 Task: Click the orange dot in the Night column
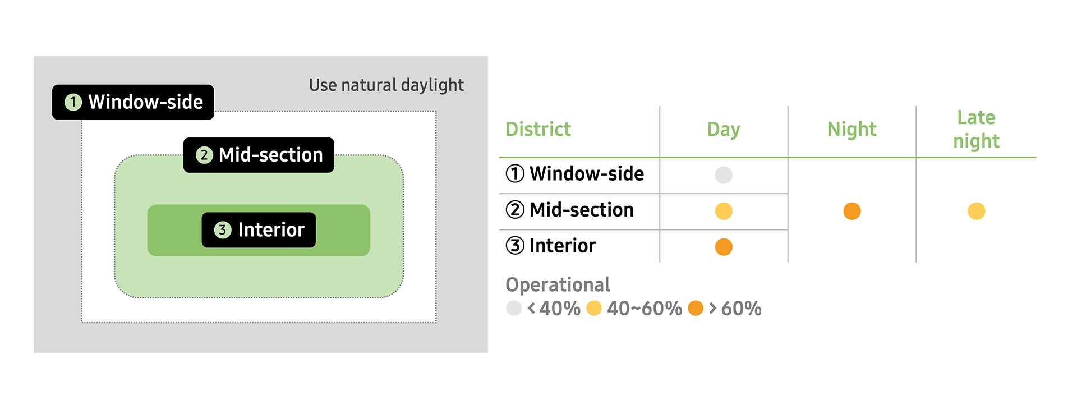coord(852,211)
